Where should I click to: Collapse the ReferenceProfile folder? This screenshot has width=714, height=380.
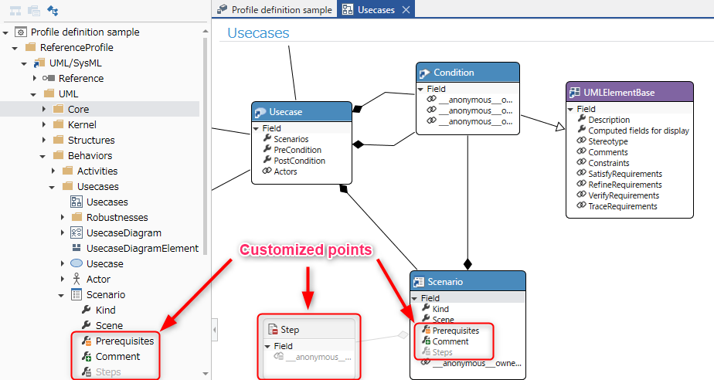pyautogui.click(x=15, y=48)
